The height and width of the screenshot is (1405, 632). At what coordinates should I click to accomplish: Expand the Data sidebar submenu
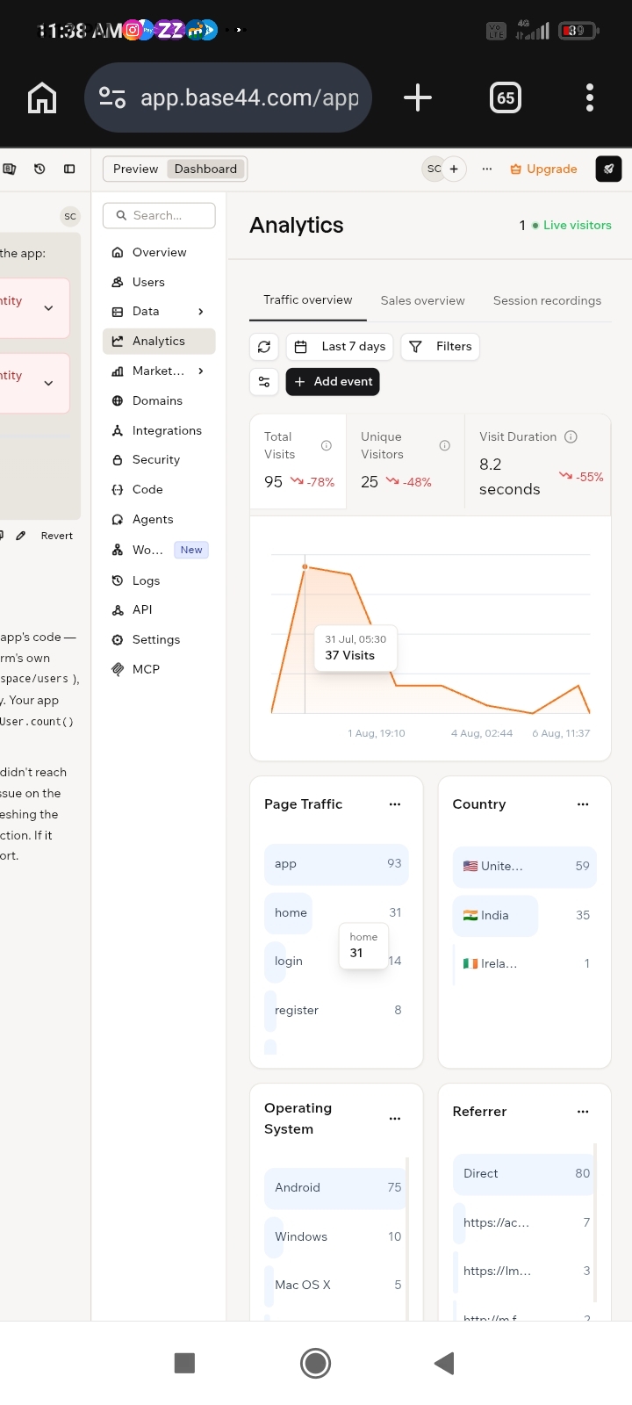pos(201,311)
